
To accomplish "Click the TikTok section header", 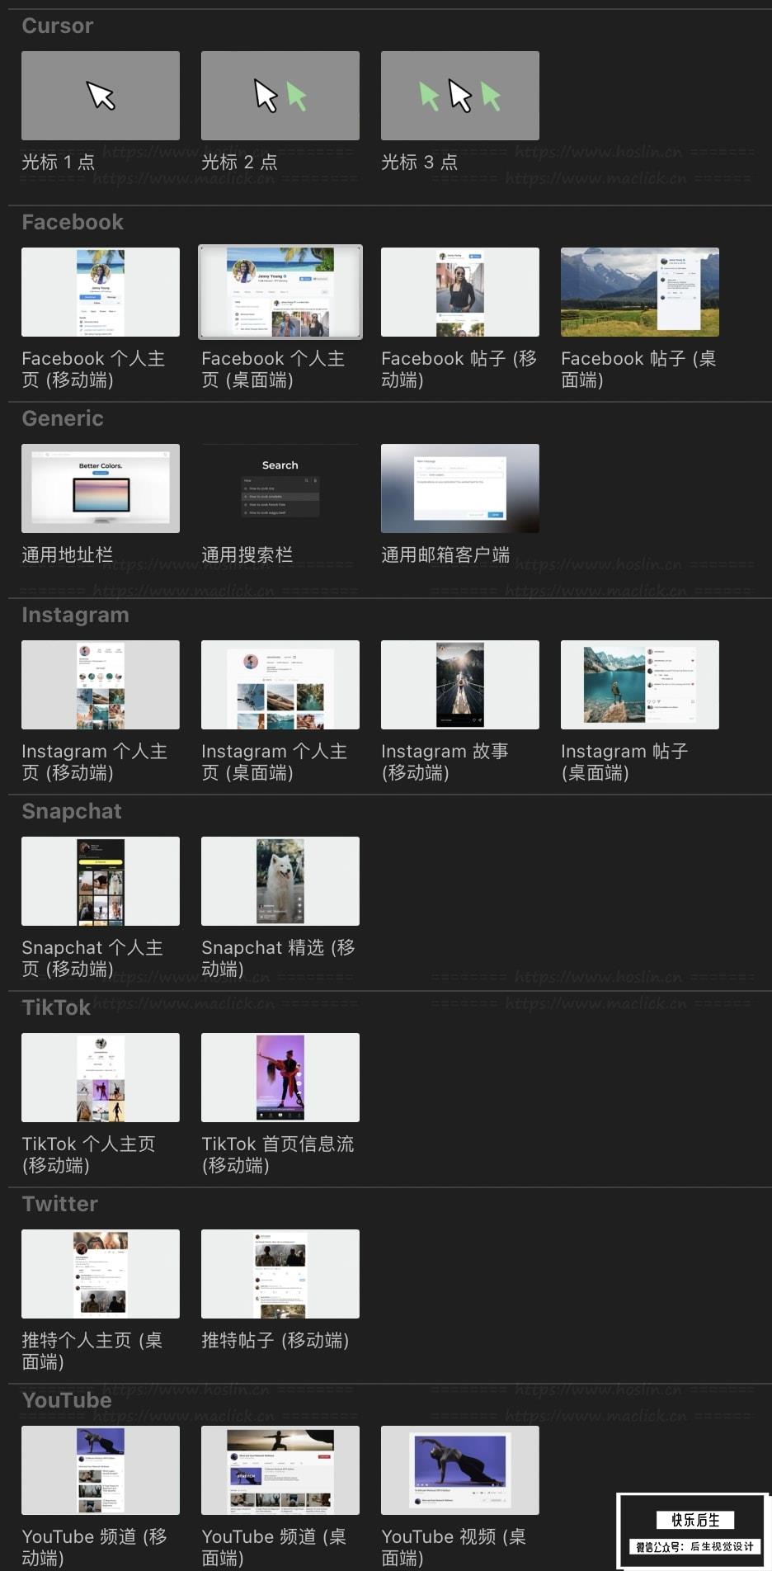I will tap(56, 1007).
